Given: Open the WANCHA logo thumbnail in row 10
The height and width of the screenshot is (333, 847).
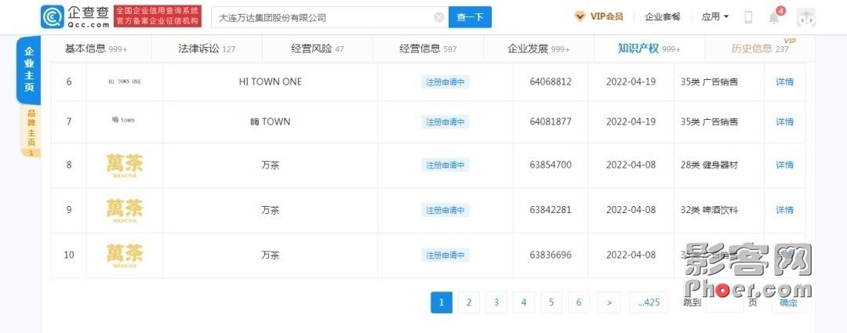Looking at the screenshot, I should (125, 255).
